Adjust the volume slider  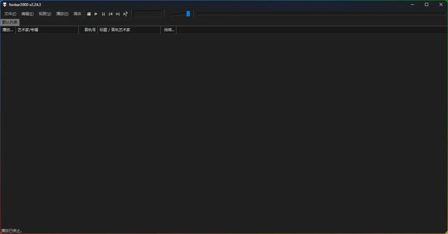pyautogui.click(x=188, y=13)
